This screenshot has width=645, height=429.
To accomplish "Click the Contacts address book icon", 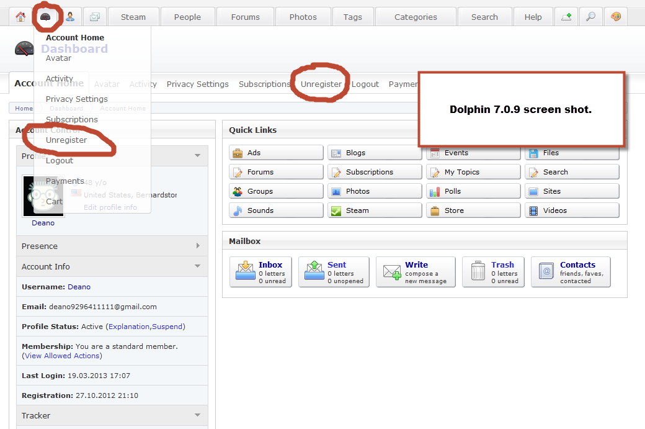I will point(546,271).
